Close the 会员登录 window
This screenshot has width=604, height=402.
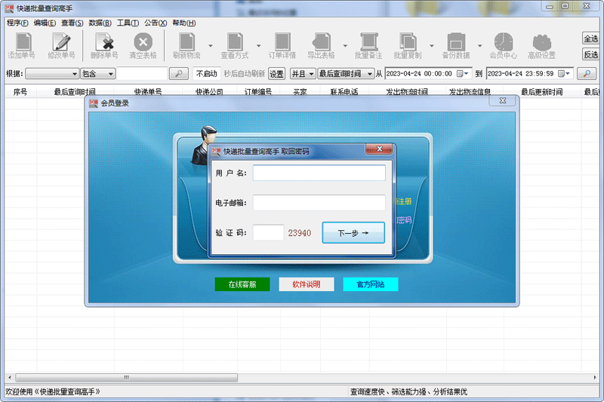pyautogui.click(x=503, y=100)
